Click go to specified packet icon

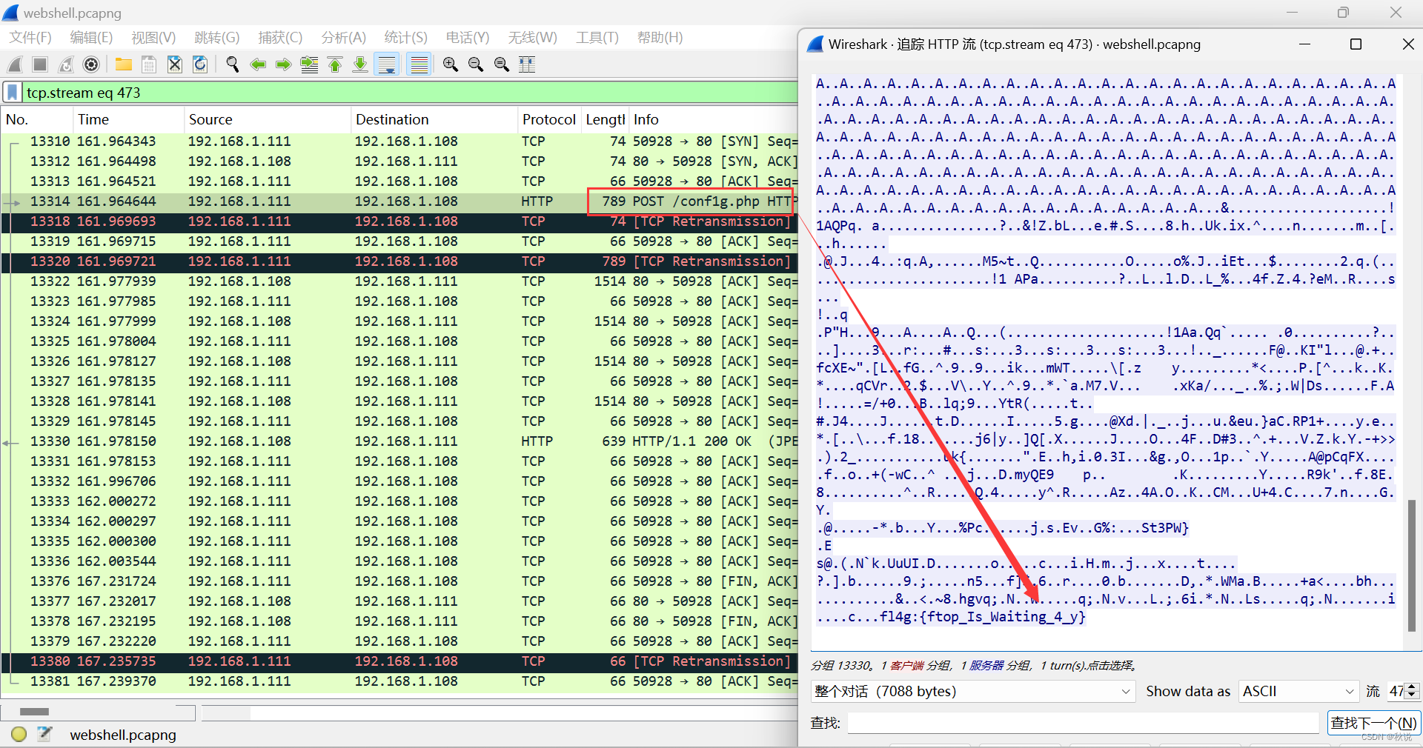pos(309,64)
